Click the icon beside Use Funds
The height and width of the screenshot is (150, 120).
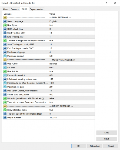pos(5,64)
